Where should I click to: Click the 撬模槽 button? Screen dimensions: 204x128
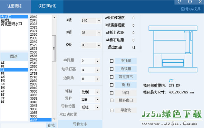pos(126,69)
